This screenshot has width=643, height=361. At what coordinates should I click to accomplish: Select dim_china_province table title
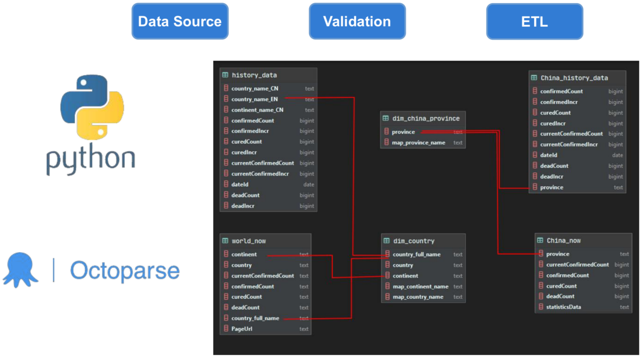[x=426, y=118]
